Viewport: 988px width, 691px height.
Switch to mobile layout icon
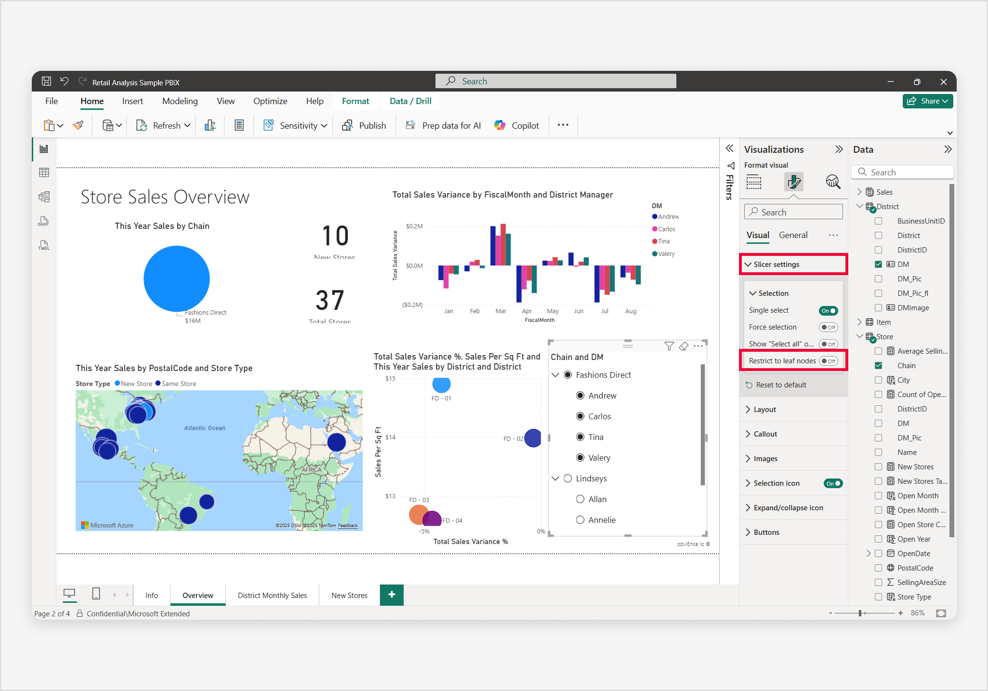(x=96, y=594)
